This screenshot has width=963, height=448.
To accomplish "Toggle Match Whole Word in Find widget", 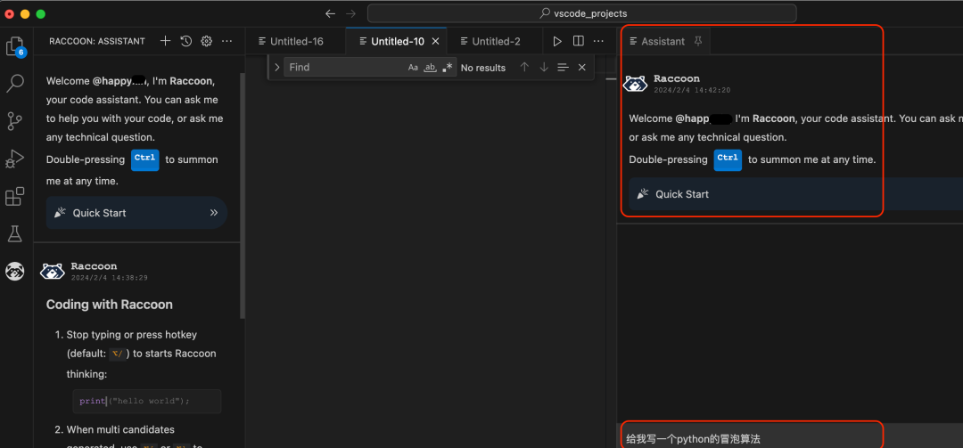I will tap(431, 68).
